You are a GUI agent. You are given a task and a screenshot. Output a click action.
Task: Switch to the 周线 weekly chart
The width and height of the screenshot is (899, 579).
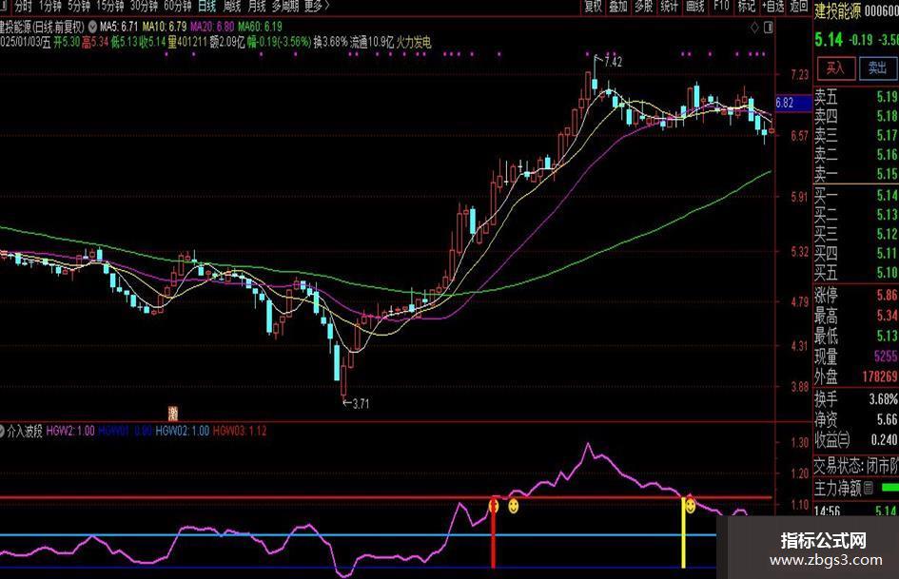pos(231,7)
